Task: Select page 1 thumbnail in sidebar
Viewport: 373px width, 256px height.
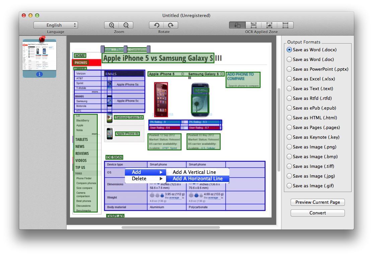Action: click(x=40, y=58)
